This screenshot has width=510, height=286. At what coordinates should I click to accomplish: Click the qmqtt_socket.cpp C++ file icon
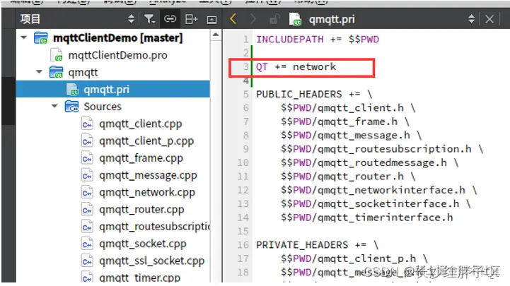tap(87, 244)
